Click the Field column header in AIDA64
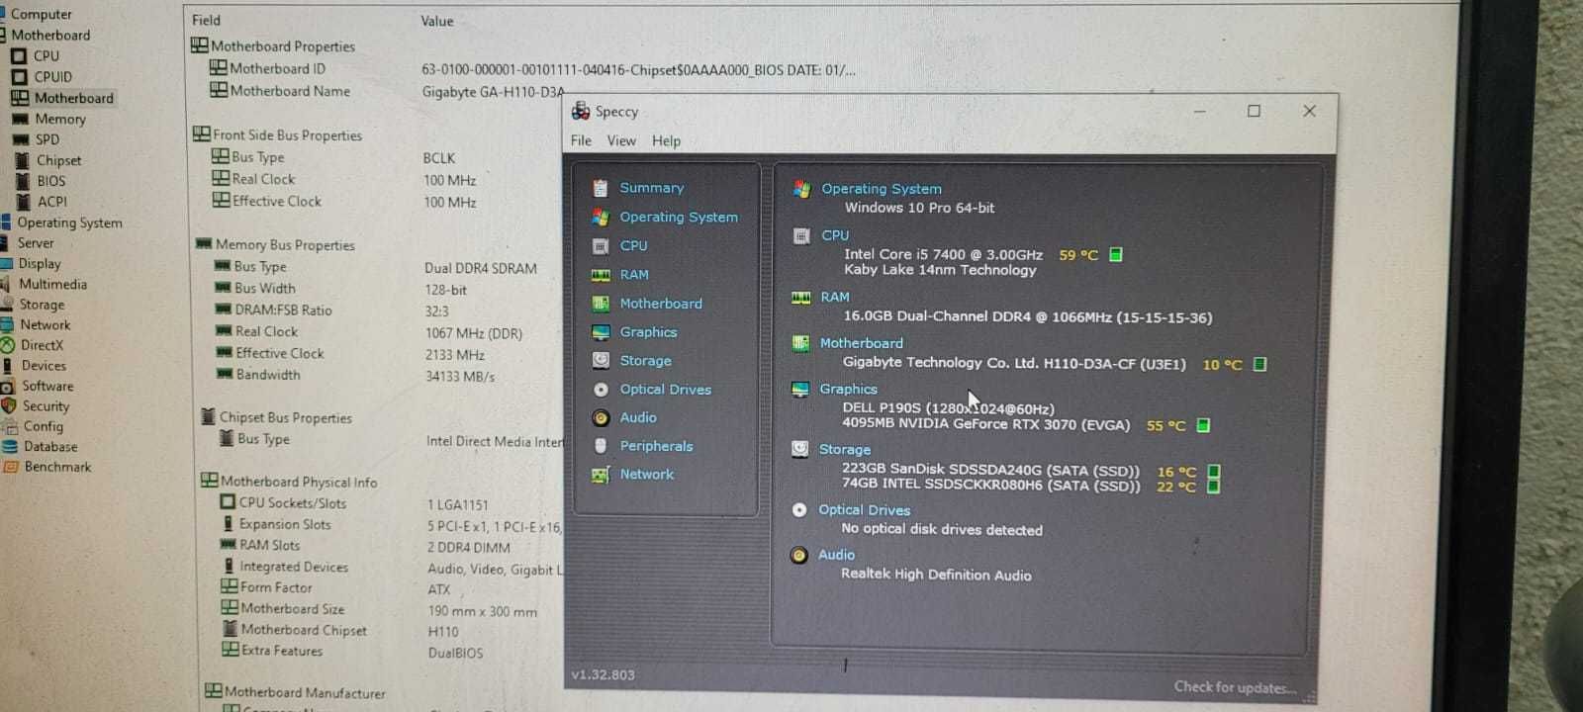Screen dimensions: 1583x712 click(206, 20)
